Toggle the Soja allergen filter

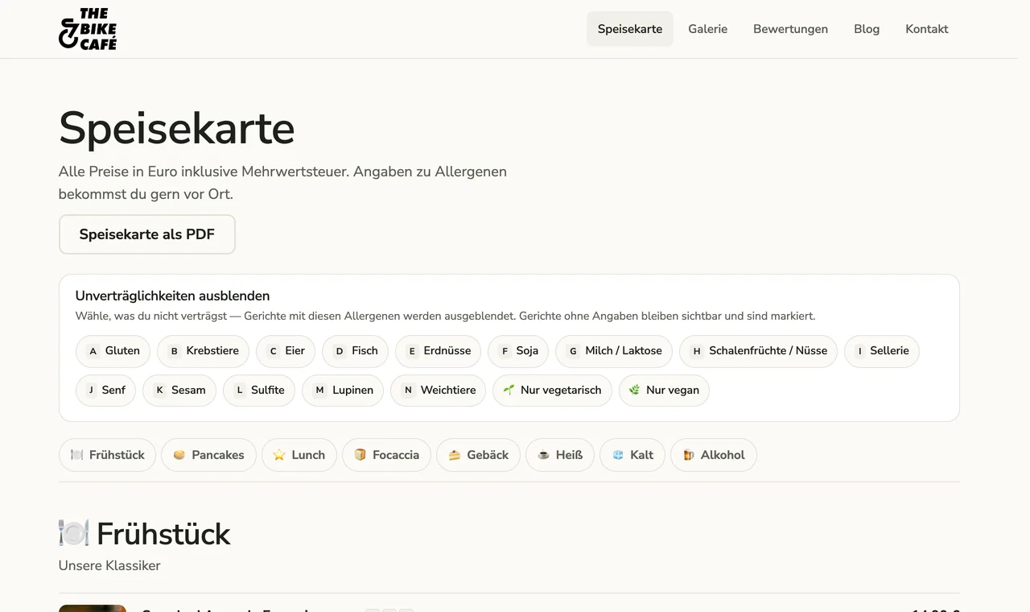pyautogui.click(x=518, y=351)
